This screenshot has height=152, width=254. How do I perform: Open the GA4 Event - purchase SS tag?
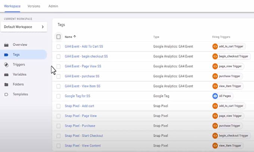coord(82,76)
